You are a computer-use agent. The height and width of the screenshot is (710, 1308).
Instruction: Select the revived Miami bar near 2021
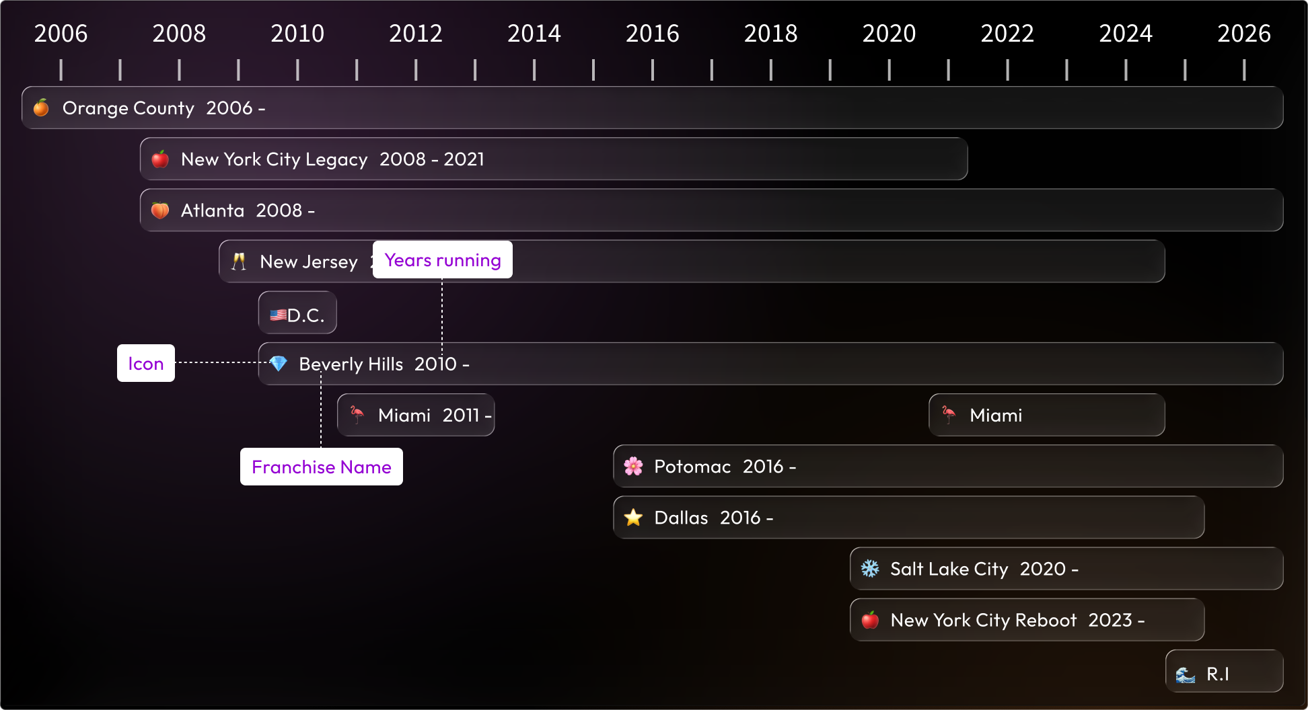pos(1046,415)
